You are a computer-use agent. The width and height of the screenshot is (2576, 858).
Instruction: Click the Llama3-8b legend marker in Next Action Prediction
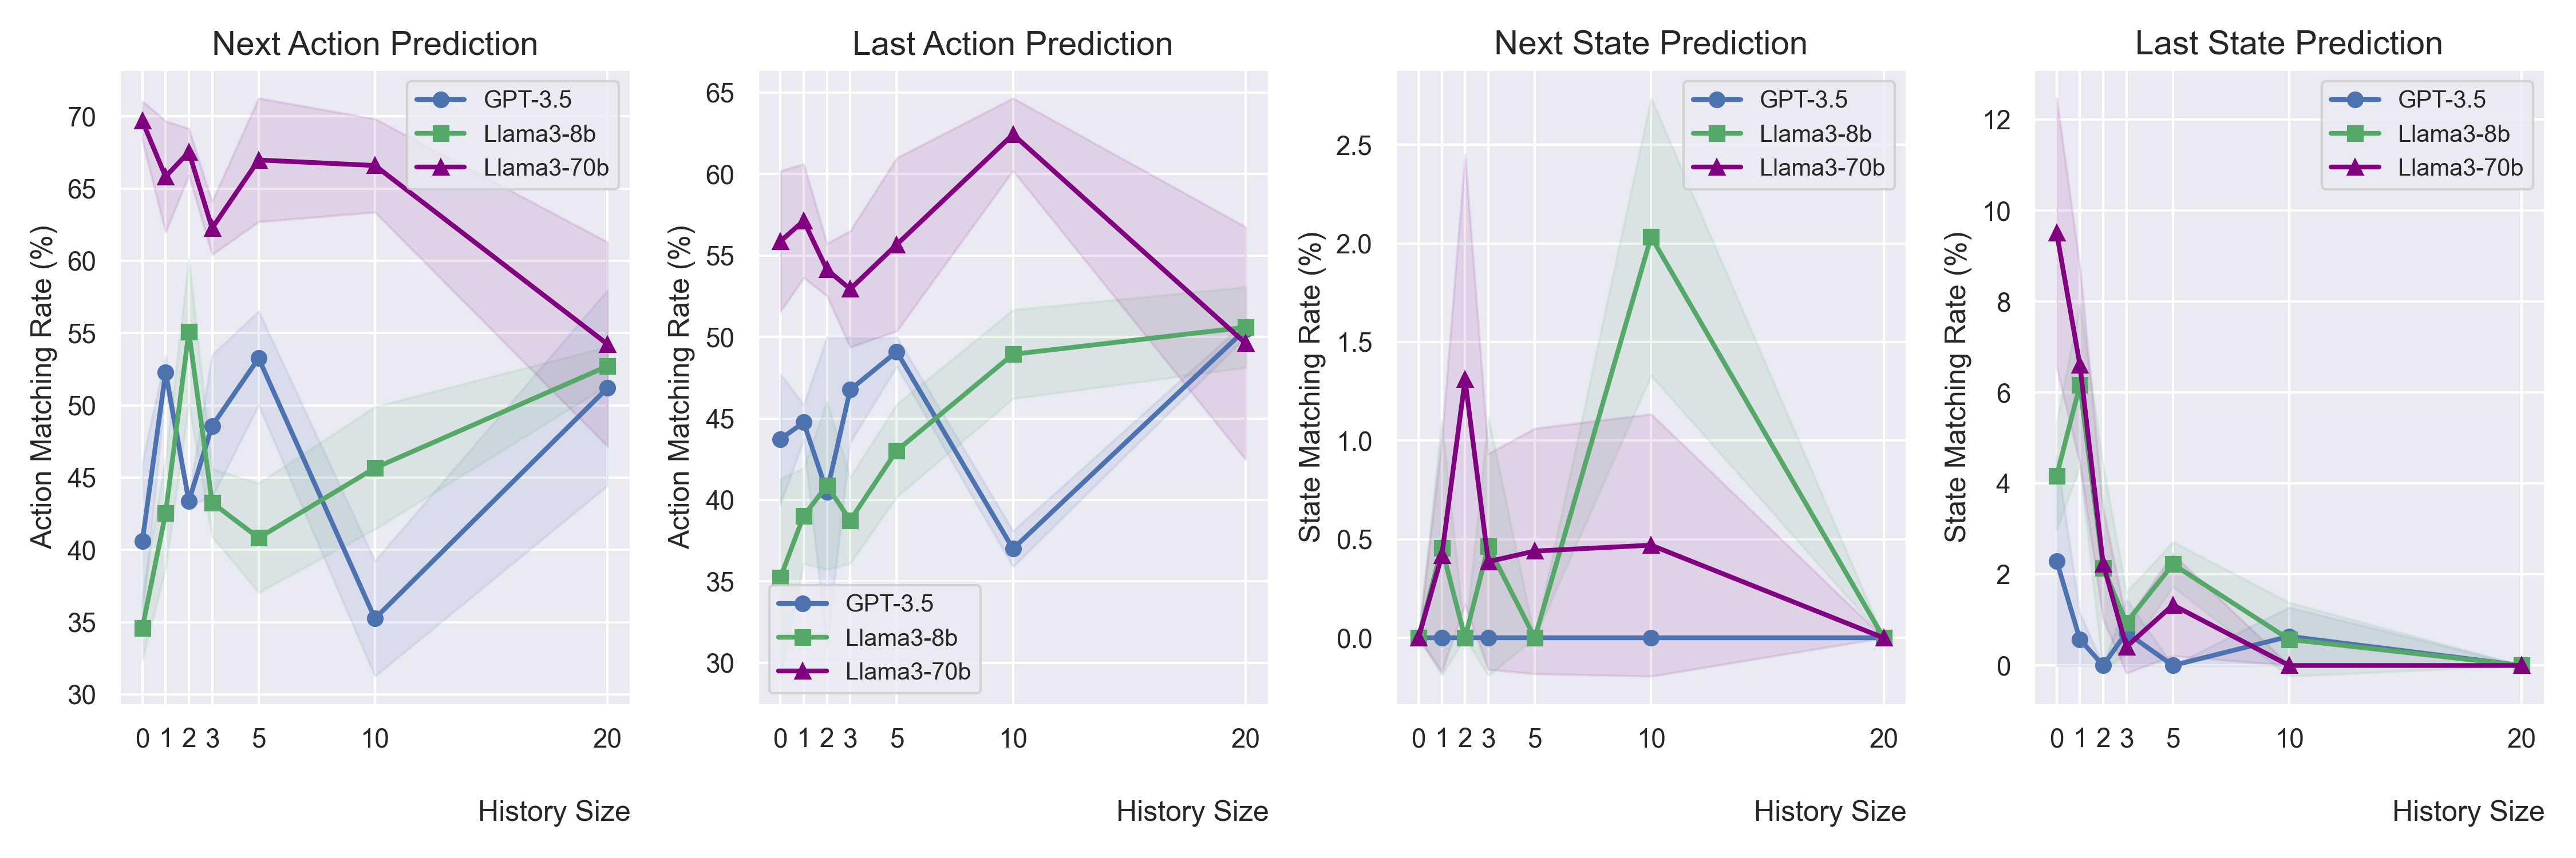coord(441,134)
